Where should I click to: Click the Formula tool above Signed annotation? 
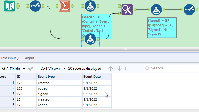click(156, 10)
